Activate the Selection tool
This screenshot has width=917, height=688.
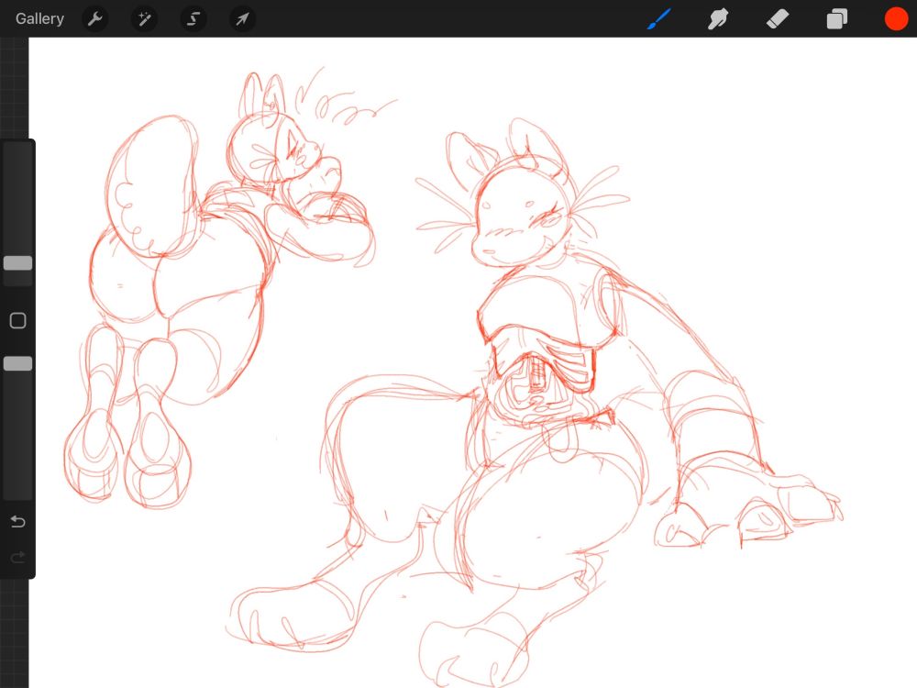tap(193, 19)
